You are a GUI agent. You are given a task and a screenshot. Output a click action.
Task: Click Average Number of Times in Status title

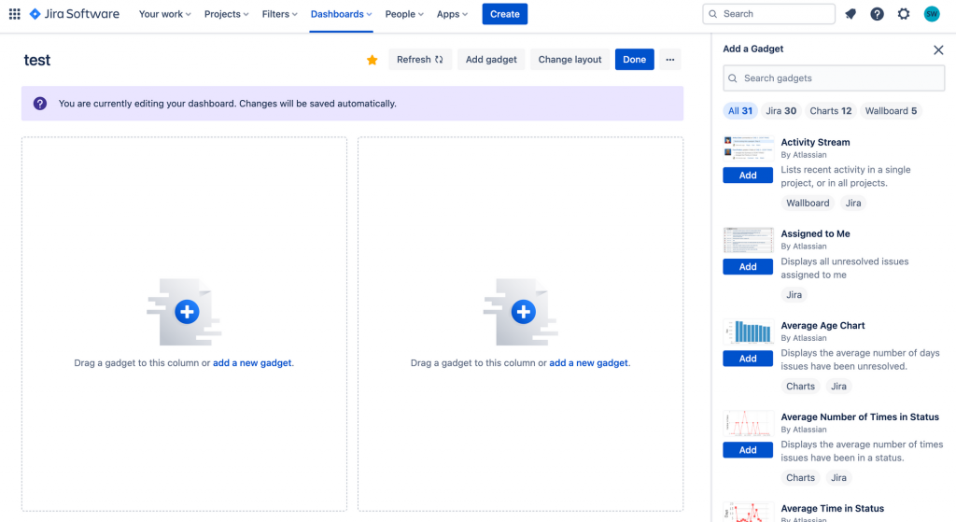tap(860, 417)
